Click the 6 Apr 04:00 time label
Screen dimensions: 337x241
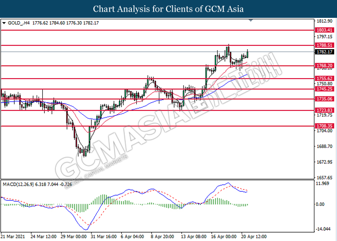point(132,237)
